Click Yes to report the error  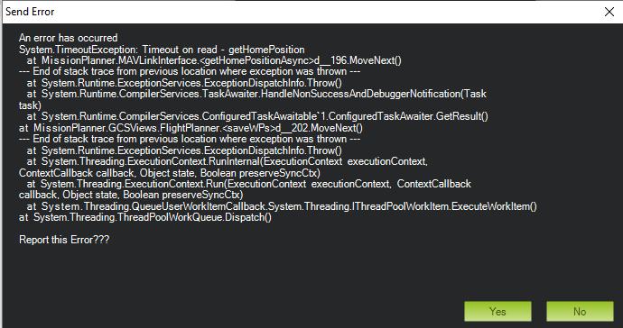497,312
